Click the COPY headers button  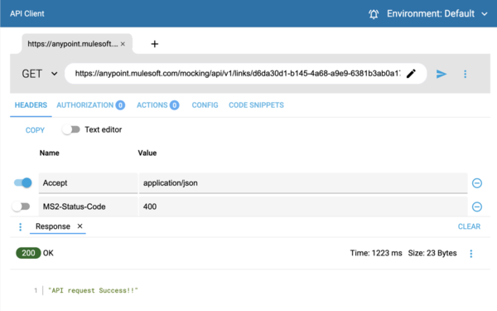coord(35,130)
